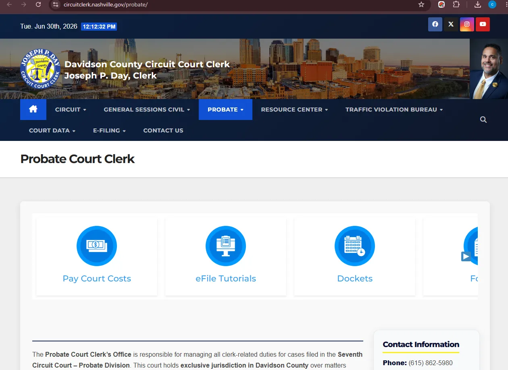Viewport: 508px width, 370px height.
Task: Click the browser address bar URL
Action: (x=106, y=4)
